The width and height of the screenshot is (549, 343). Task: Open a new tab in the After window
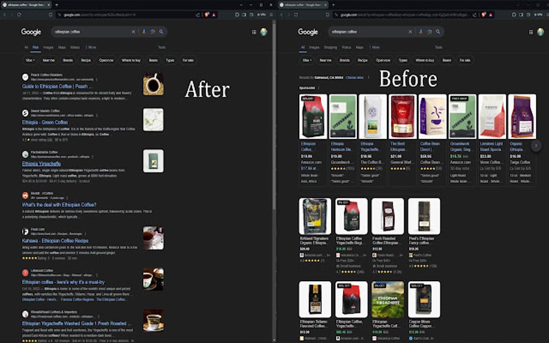pyautogui.click(x=57, y=5)
